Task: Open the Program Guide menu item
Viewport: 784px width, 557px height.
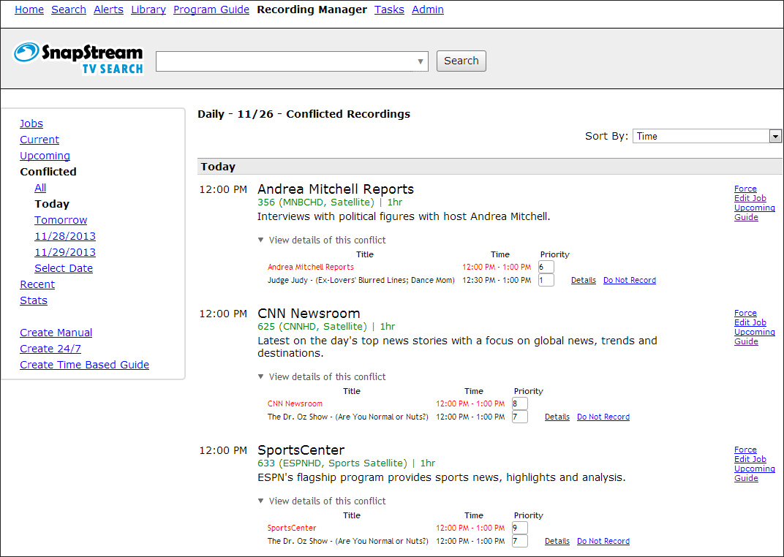Action: click(x=211, y=10)
